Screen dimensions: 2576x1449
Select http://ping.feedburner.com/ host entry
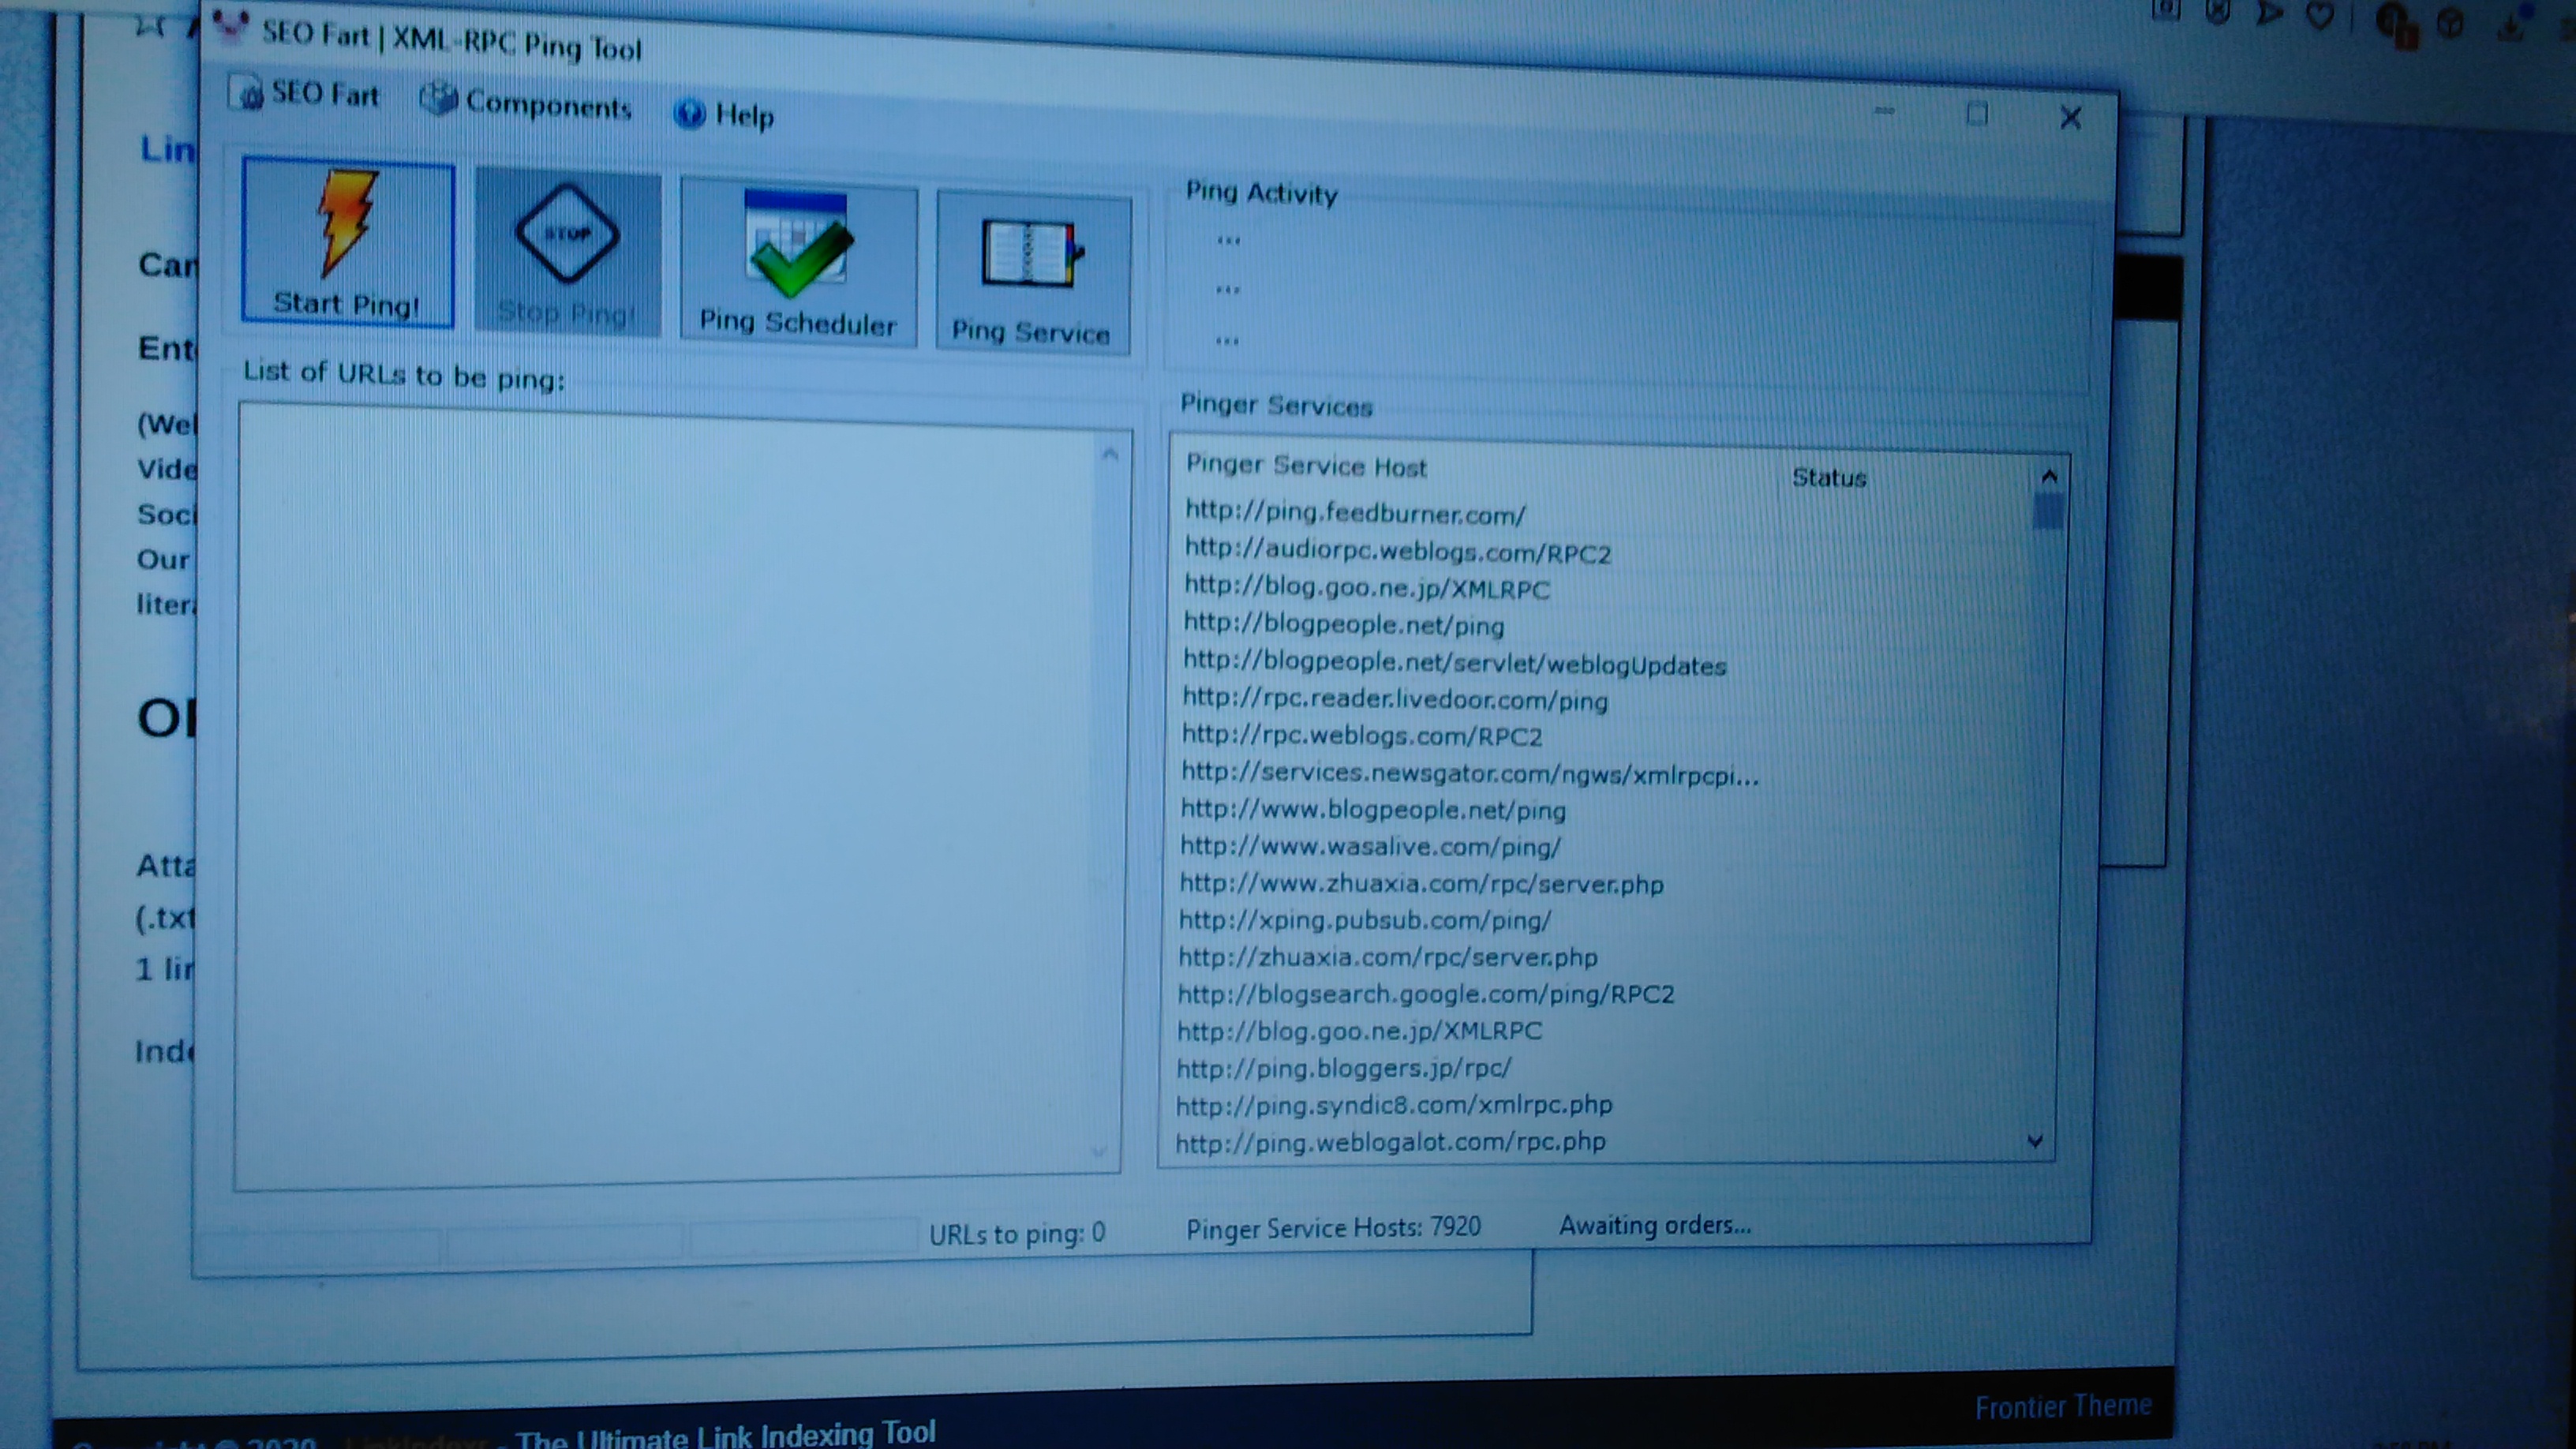(x=1355, y=513)
